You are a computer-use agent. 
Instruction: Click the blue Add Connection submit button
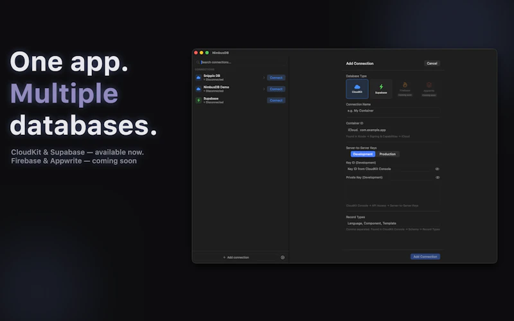coord(425,257)
